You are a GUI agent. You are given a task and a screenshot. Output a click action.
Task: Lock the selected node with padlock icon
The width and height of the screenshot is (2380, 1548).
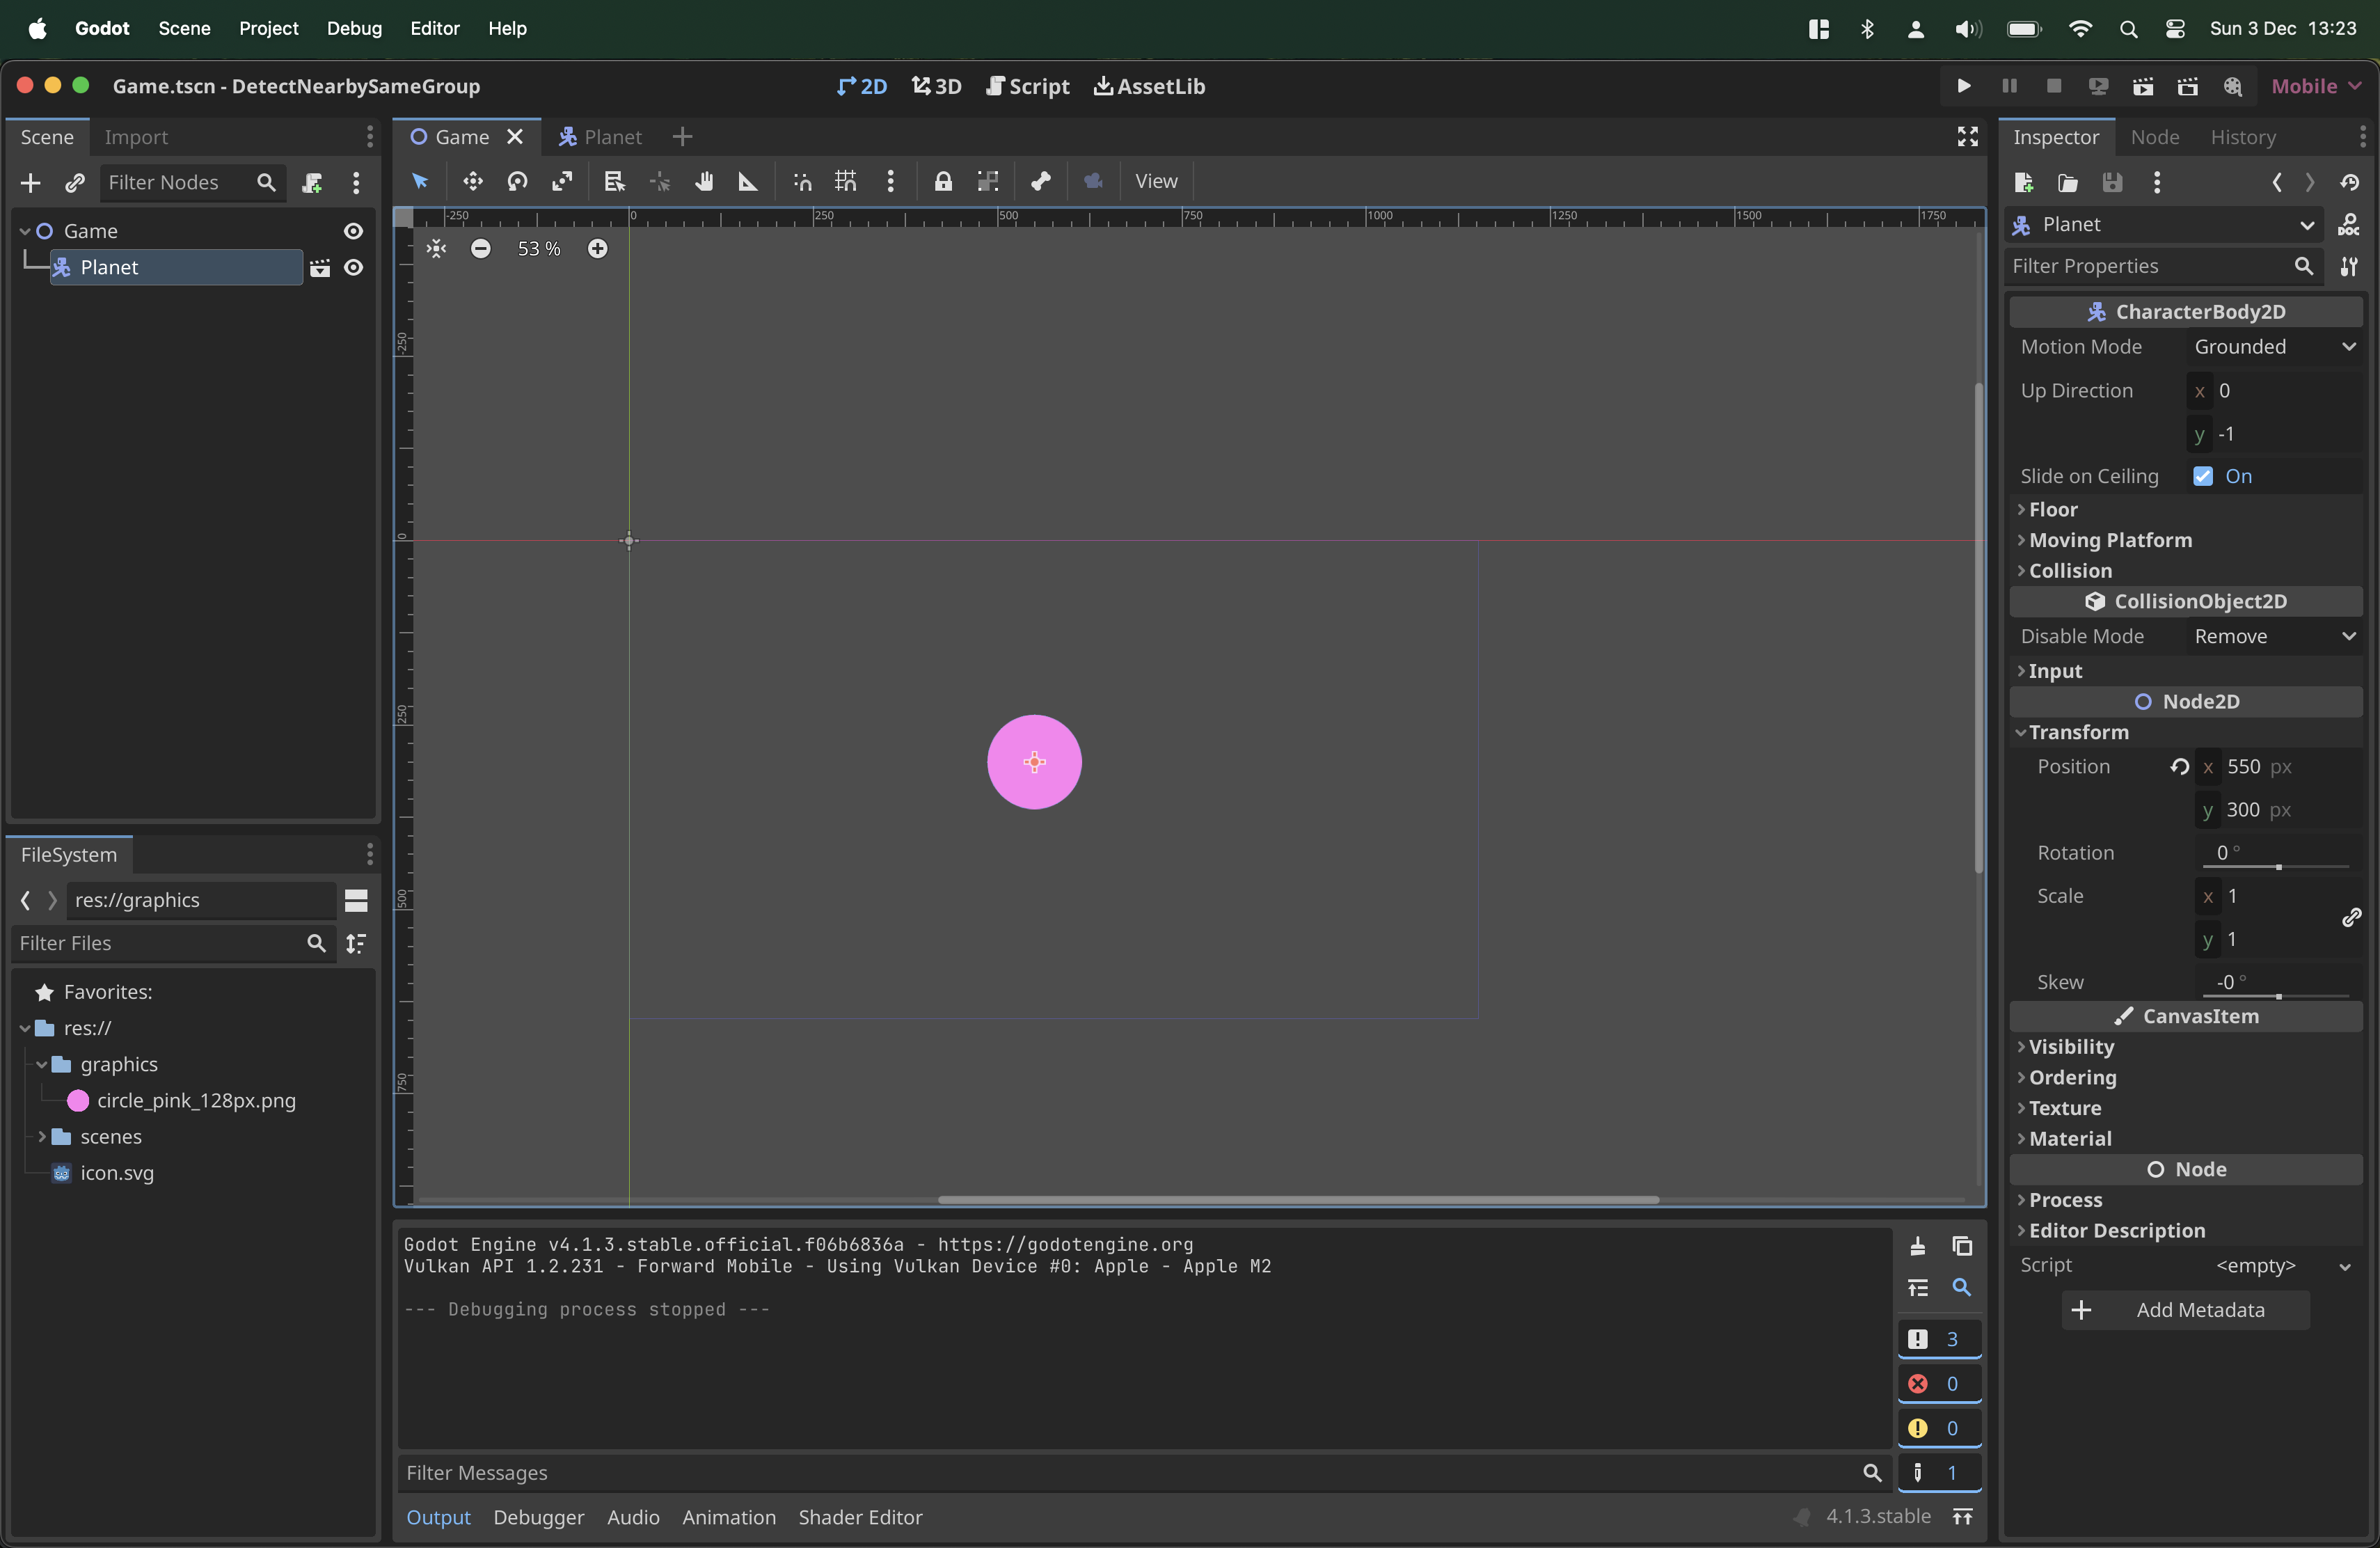click(x=943, y=181)
